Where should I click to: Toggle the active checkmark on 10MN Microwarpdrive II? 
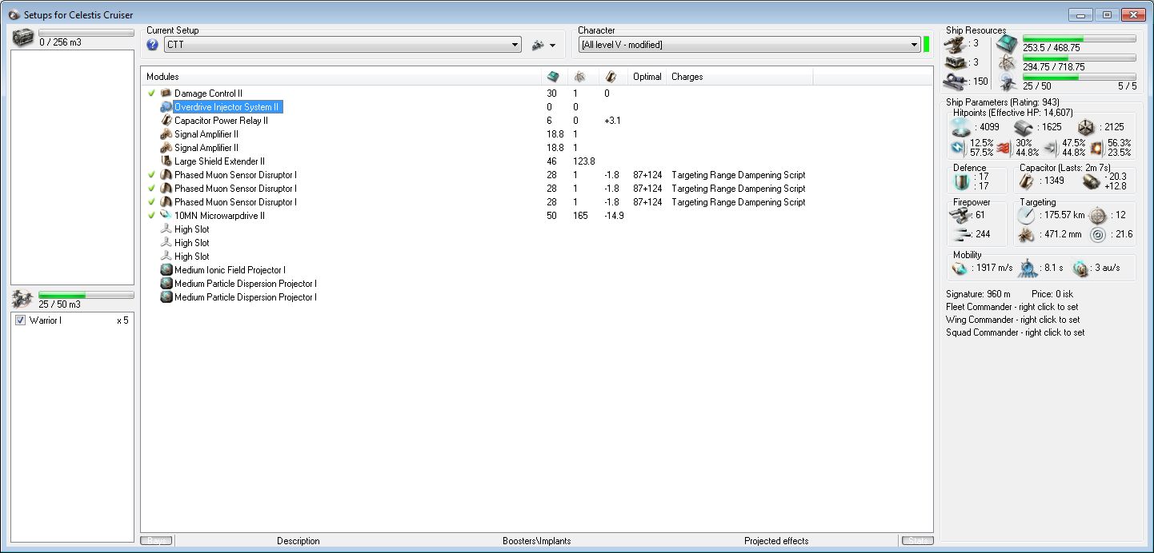151,216
